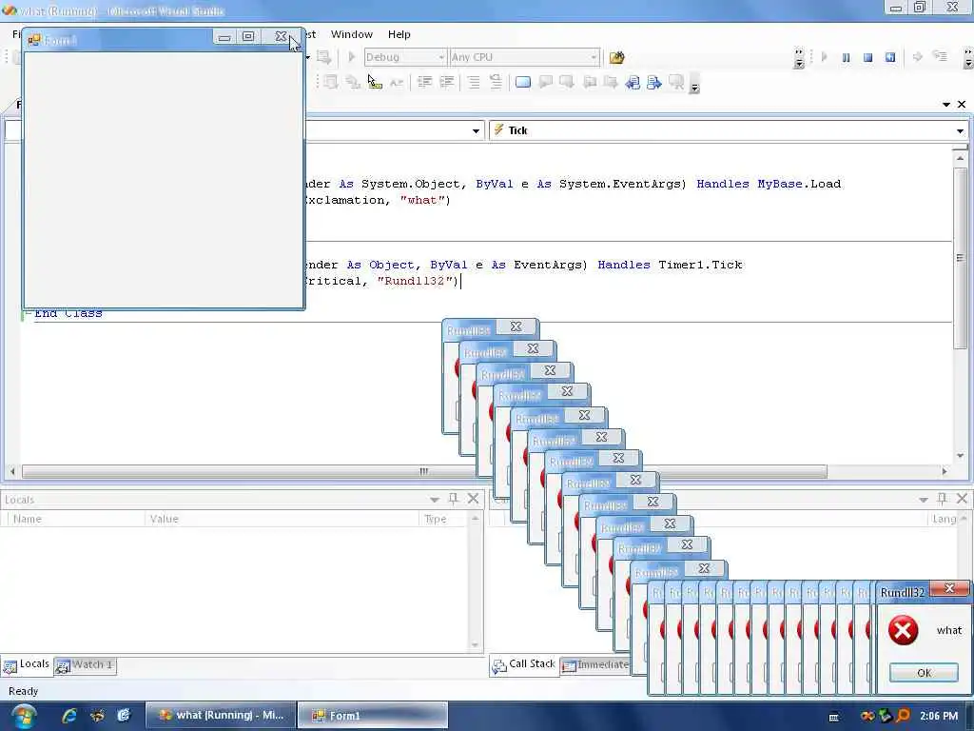
Task: Open the Tick method name dropdown
Action: 960,130
